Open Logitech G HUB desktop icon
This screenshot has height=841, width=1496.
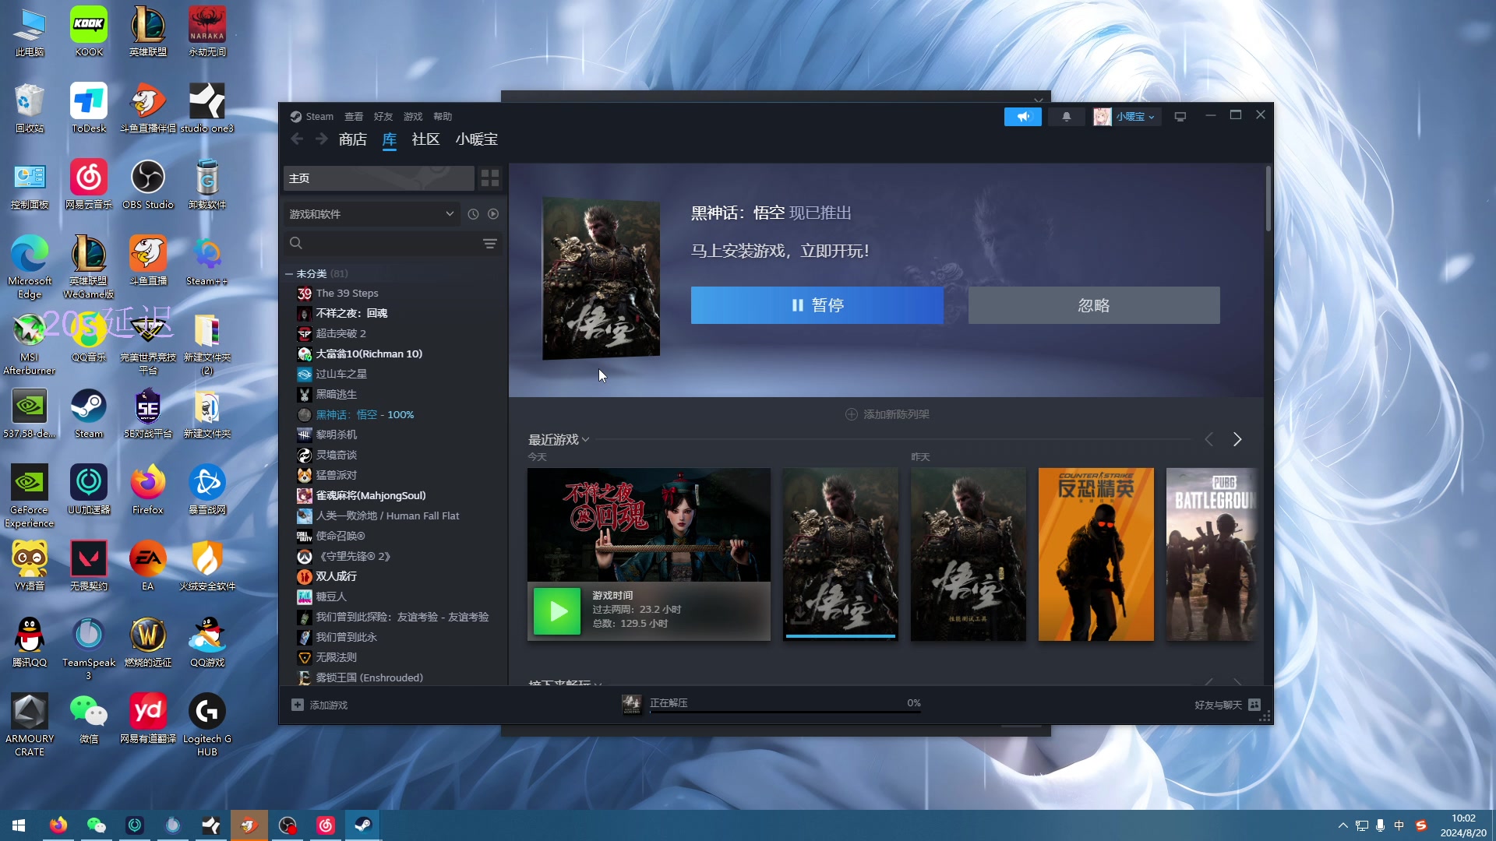pos(207,726)
